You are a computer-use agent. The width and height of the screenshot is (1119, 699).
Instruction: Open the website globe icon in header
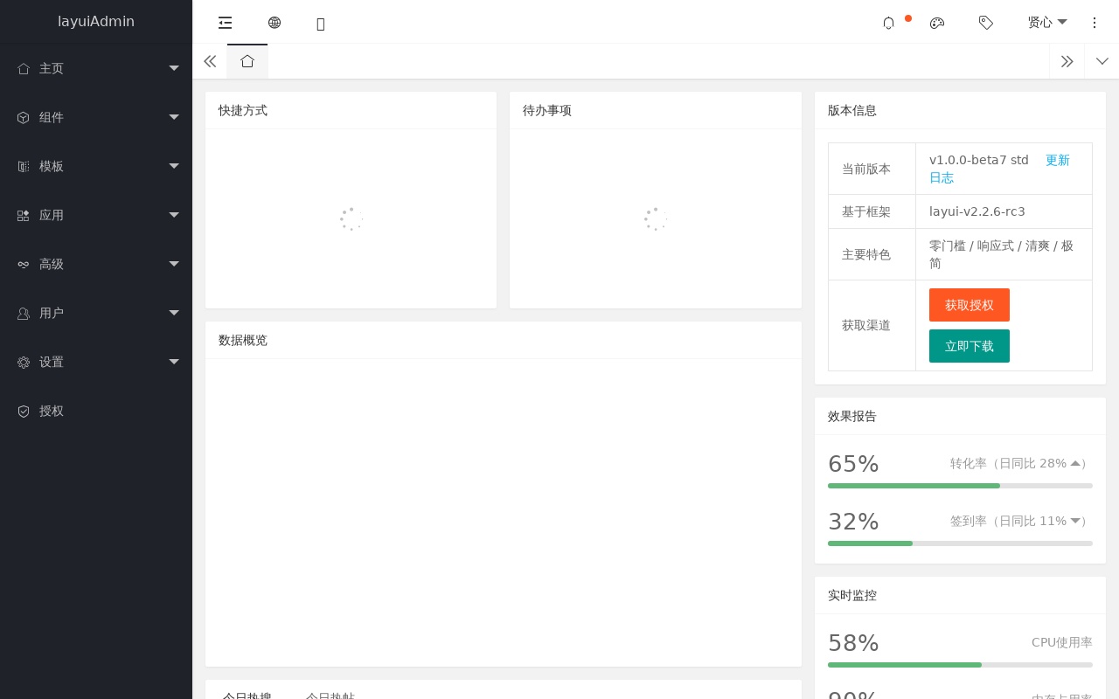[x=275, y=23]
